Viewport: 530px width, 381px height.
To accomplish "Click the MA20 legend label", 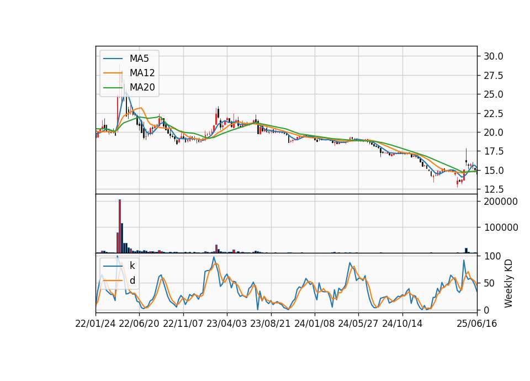I will coord(142,87).
